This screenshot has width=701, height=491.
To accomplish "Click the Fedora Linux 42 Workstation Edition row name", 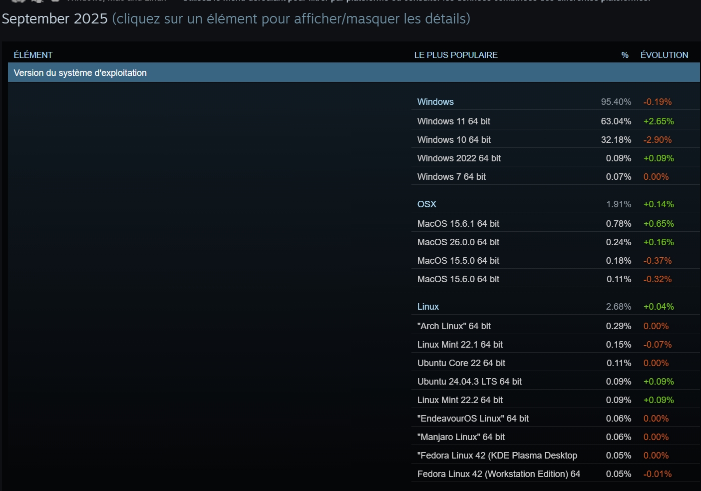I will click(499, 474).
